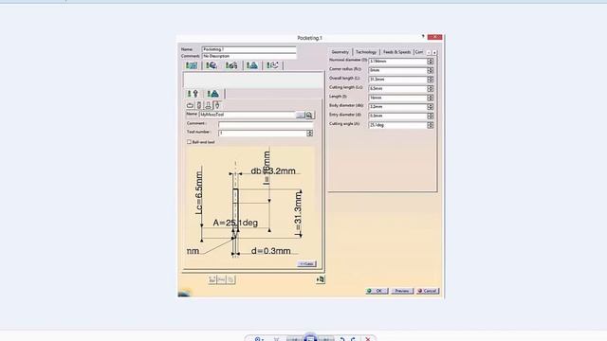Open the Strategy parameters tab icon
The image size is (607, 341).
(192, 65)
